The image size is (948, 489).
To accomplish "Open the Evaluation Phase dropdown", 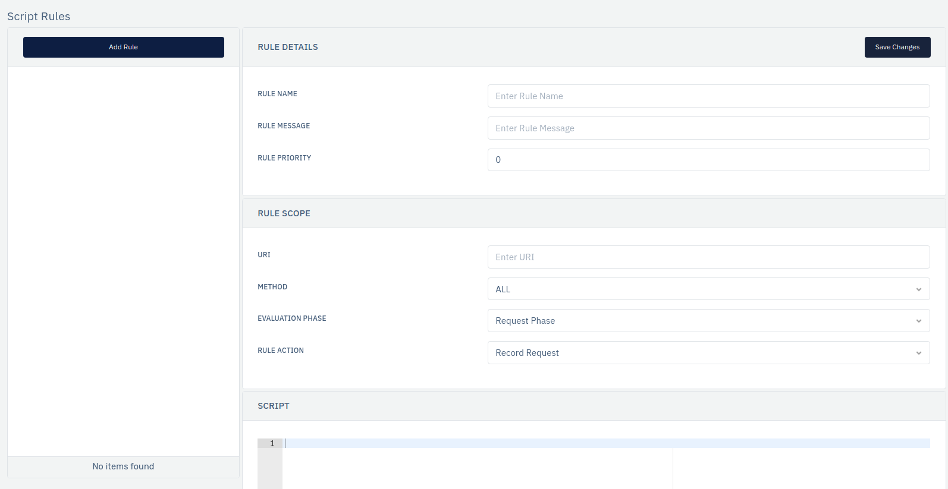I will [x=708, y=320].
